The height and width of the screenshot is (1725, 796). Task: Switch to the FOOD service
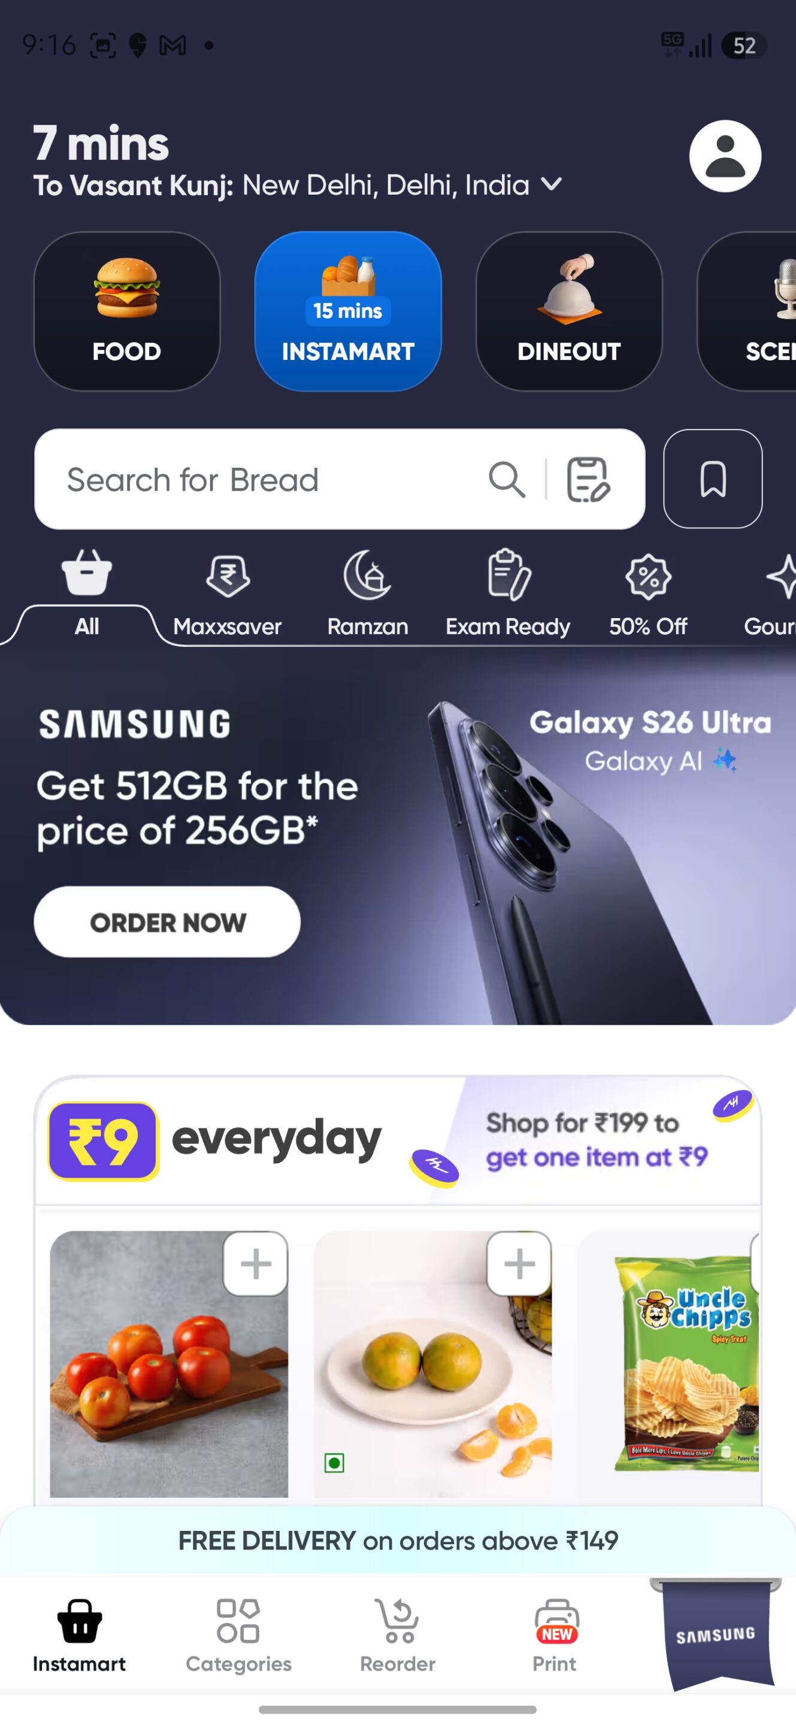point(127,311)
